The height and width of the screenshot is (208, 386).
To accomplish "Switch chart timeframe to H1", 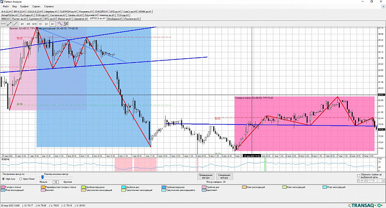I will pos(40,24).
